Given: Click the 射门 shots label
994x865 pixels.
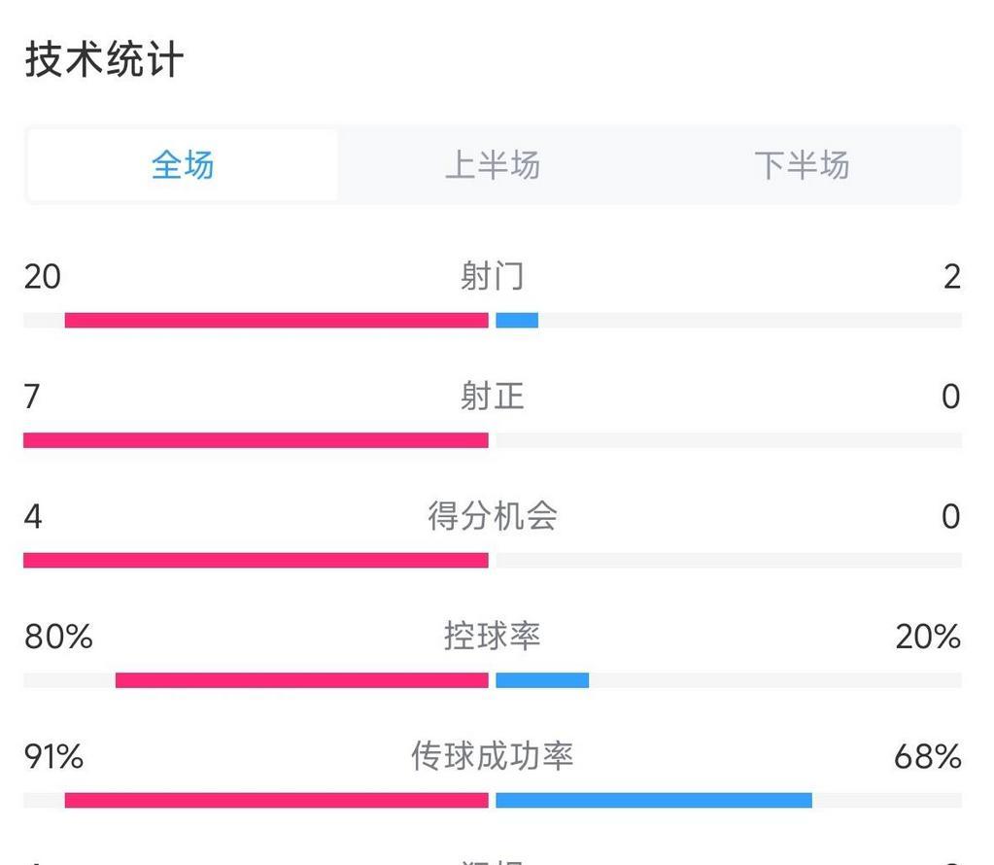Looking at the screenshot, I should (493, 276).
